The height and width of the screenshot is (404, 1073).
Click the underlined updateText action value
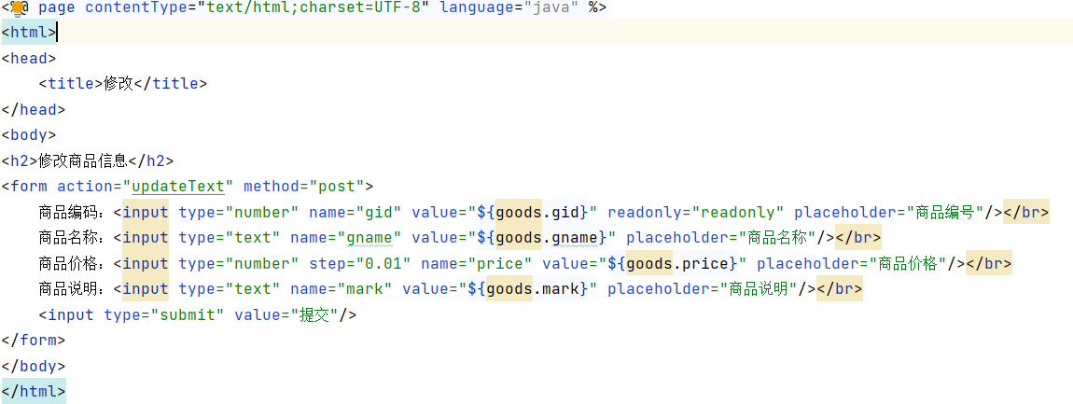click(x=178, y=187)
